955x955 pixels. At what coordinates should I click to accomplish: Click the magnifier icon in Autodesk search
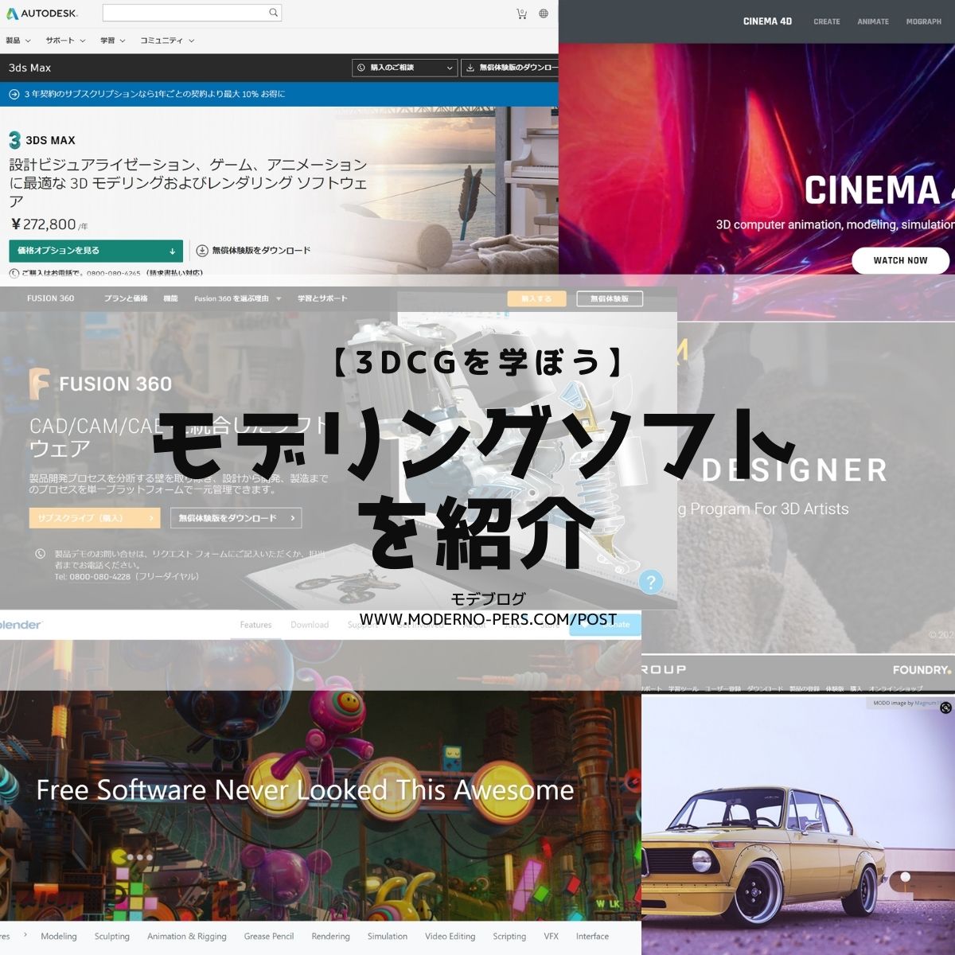tap(273, 13)
